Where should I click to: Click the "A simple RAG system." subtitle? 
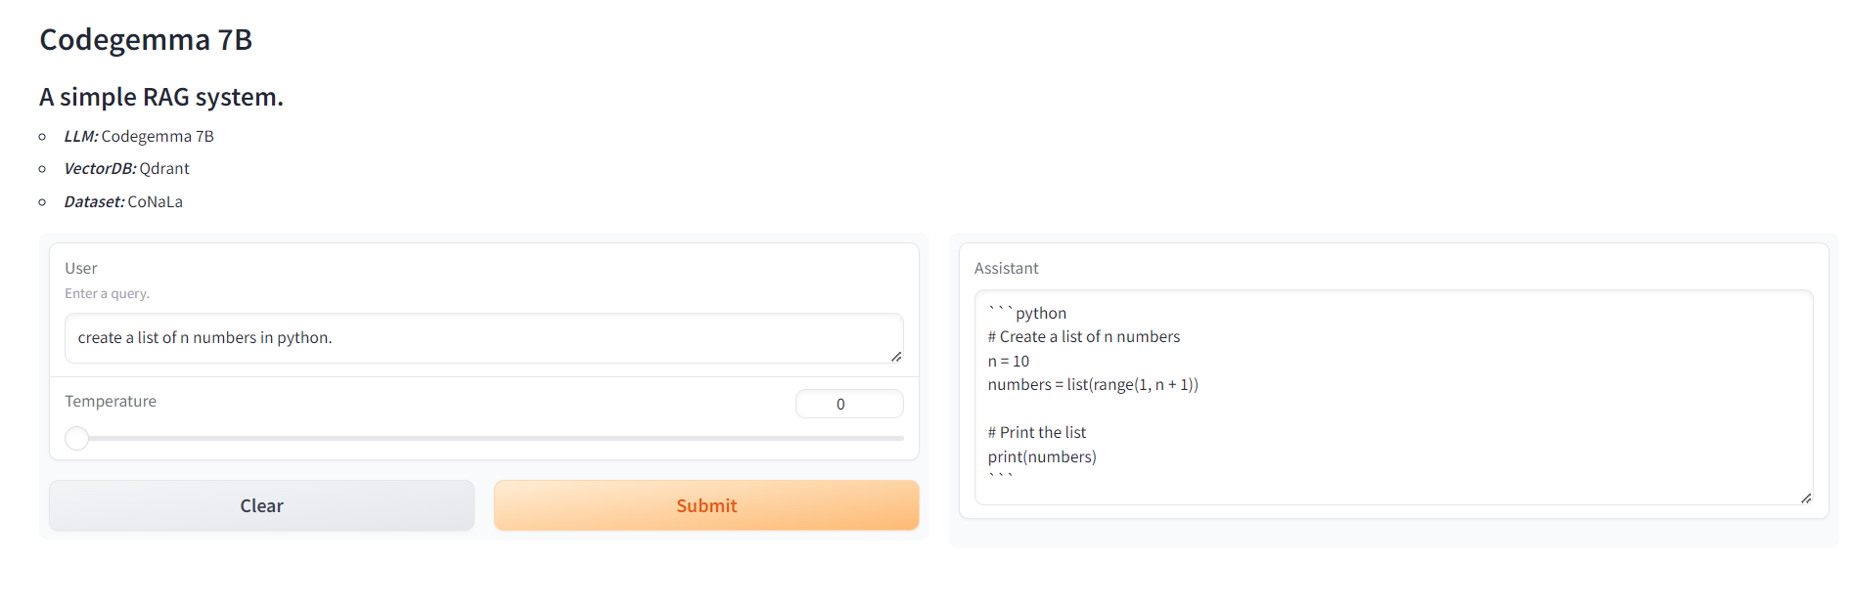[x=161, y=98]
